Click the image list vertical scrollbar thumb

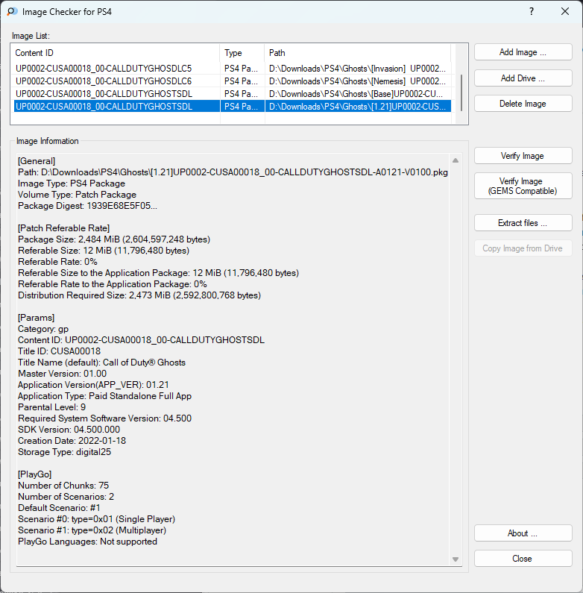pyautogui.click(x=461, y=92)
